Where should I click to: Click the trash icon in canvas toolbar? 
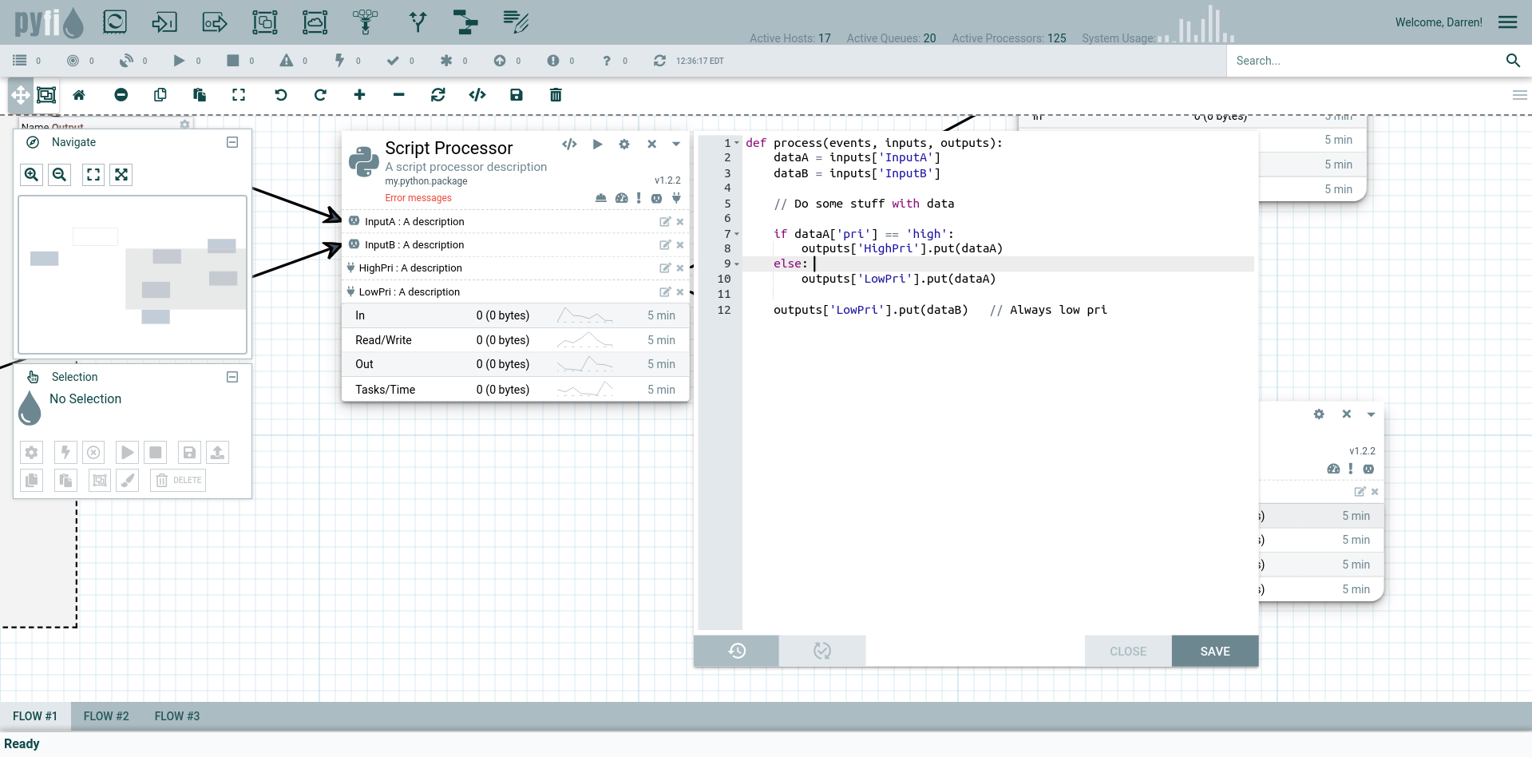pos(556,95)
